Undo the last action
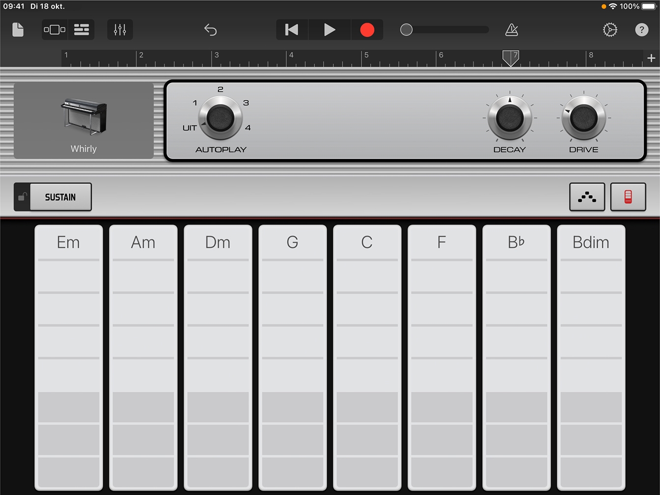This screenshot has height=495, width=660. click(210, 30)
